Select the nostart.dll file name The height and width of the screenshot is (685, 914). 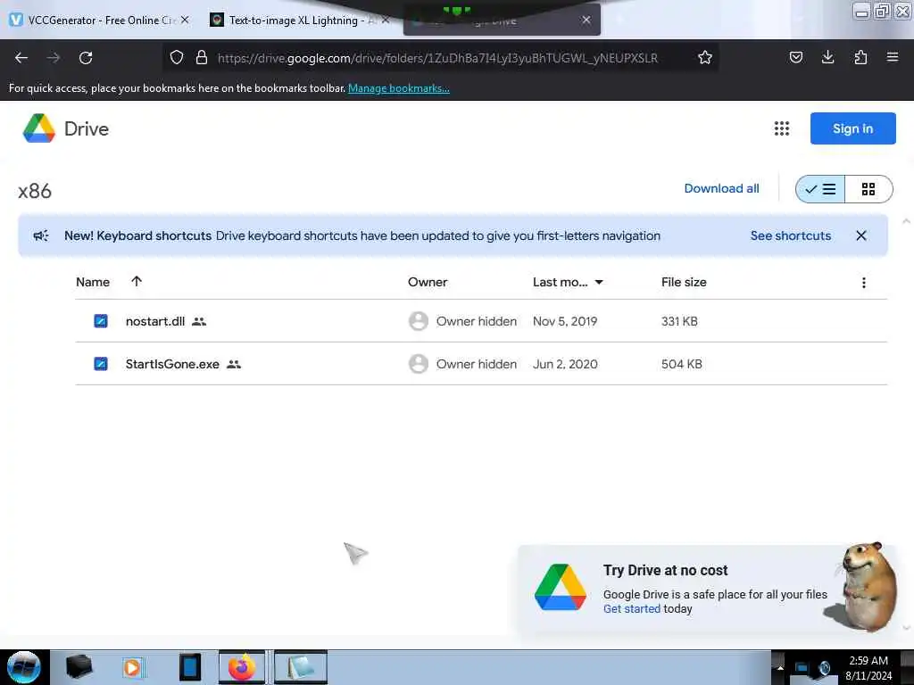tap(155, 321)
